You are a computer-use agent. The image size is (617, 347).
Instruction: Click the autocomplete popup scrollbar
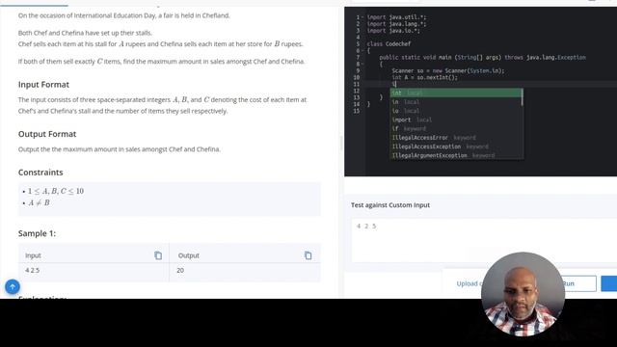tap(523, 97)
